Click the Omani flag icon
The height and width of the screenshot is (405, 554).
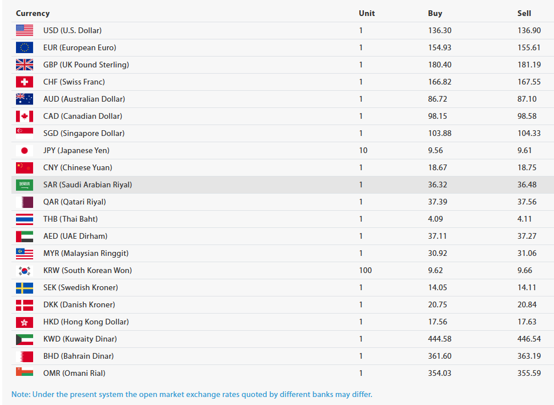(x=25, y=372)
